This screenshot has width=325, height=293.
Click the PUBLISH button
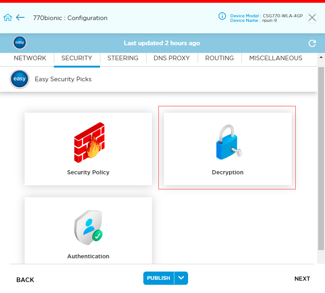click(158, 278)
